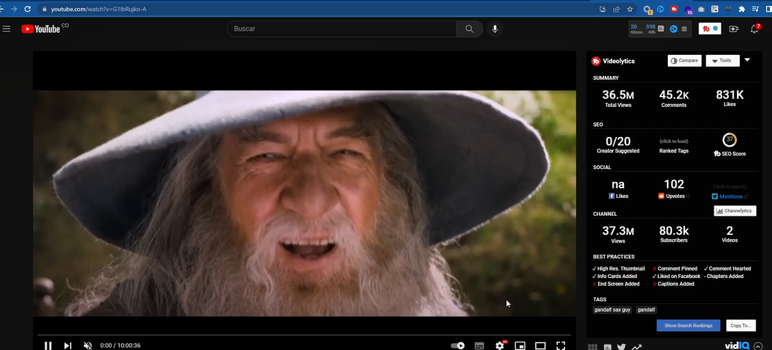Click the Show Search Rankings button

(x=688, y=325)
